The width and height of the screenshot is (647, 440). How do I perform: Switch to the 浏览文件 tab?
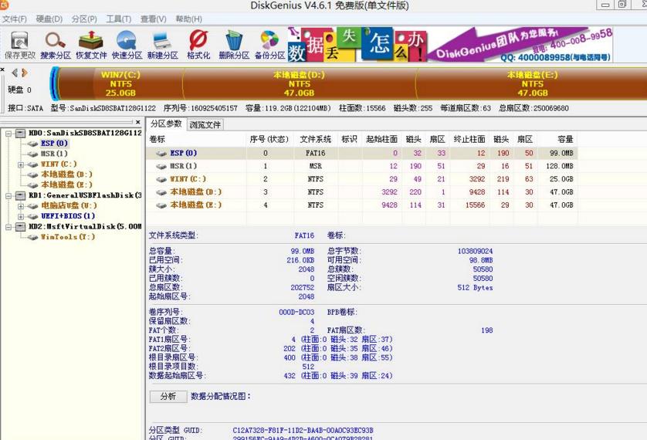205,124
